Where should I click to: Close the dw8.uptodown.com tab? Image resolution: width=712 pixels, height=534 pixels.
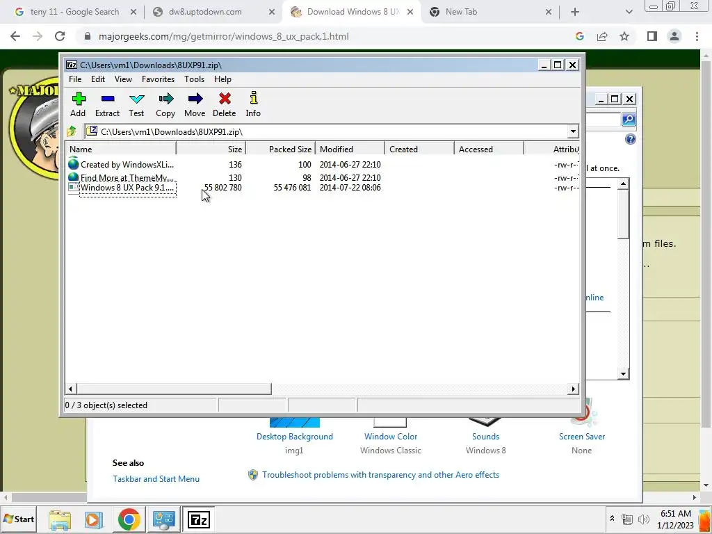(x=272, y=12)
